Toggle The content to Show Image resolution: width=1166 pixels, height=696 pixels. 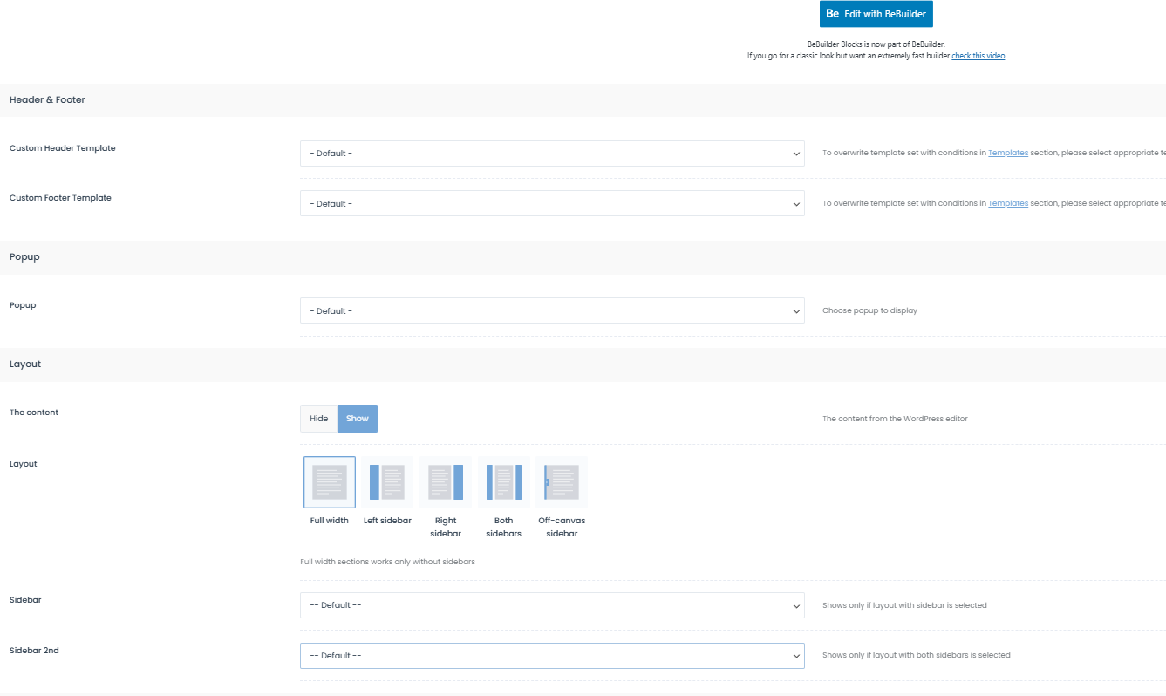pos(358,419)
